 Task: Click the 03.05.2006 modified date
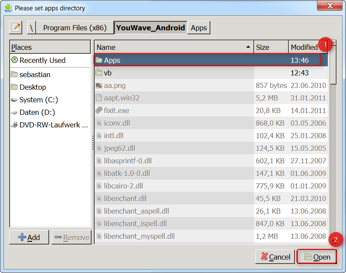coord(308,123)
